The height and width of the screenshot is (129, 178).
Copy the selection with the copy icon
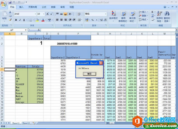[x=10, y=16]
